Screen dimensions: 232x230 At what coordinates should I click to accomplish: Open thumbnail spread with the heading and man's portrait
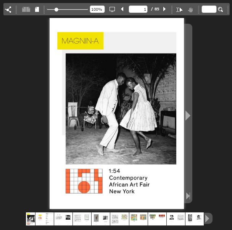(x=63, y=219)
